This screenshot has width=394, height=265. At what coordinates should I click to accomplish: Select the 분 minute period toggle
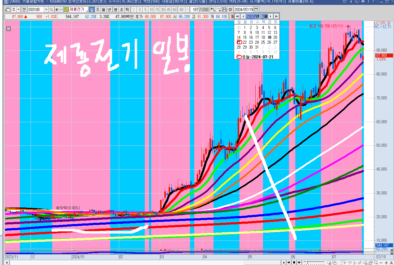tap(116, 9)
